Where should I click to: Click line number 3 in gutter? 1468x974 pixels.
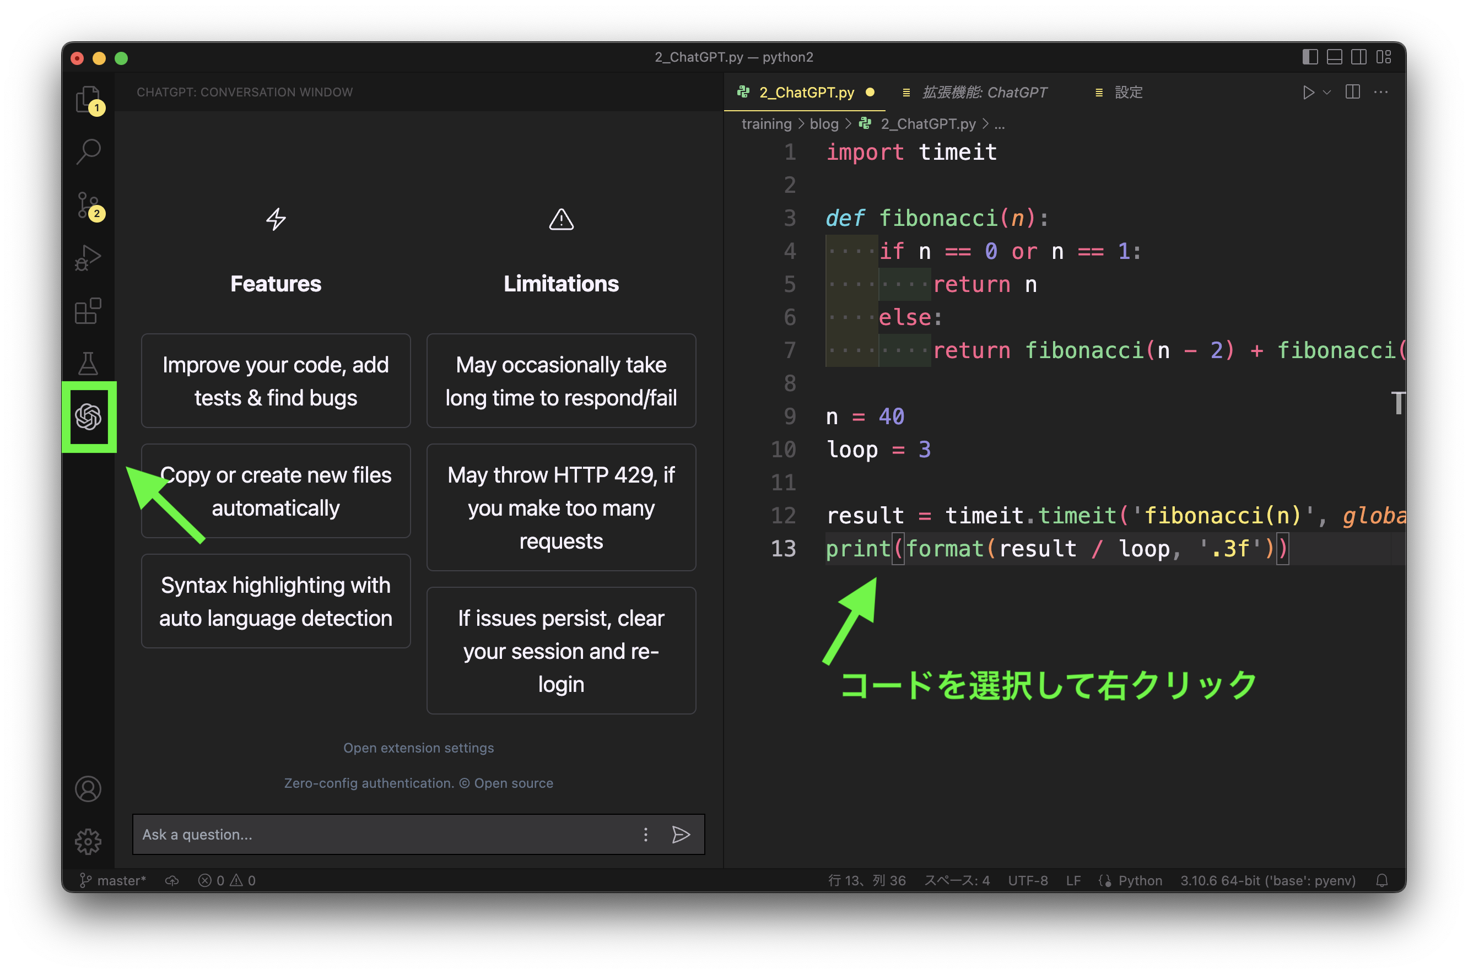tap(790, 218)
